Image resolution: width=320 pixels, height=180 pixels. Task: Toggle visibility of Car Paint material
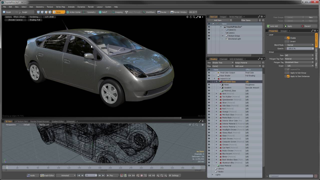(x=209, y=148)
